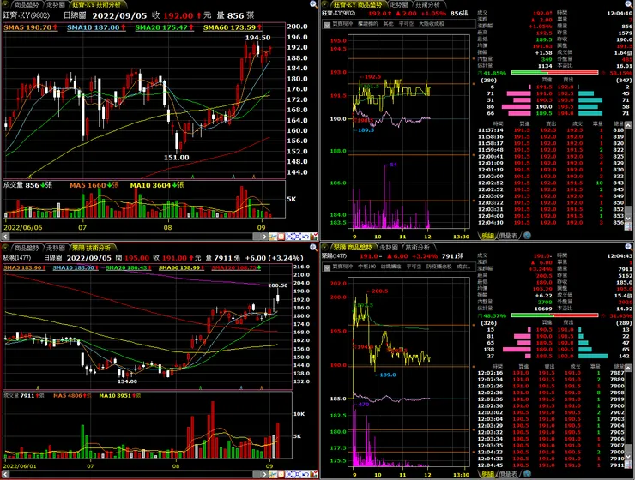This screenshot has height=480, width=635.
Task: Select 明細 tab under 聚陽 trade list
Action: click(487, 473)
